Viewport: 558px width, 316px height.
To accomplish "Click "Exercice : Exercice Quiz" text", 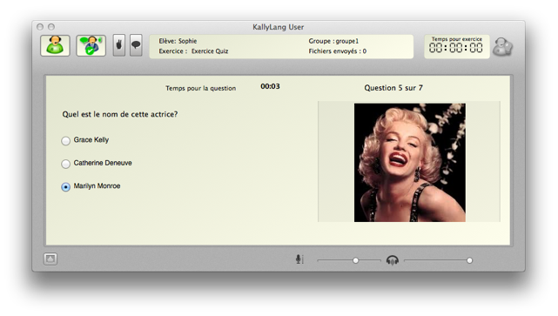I will click(193, 51).
